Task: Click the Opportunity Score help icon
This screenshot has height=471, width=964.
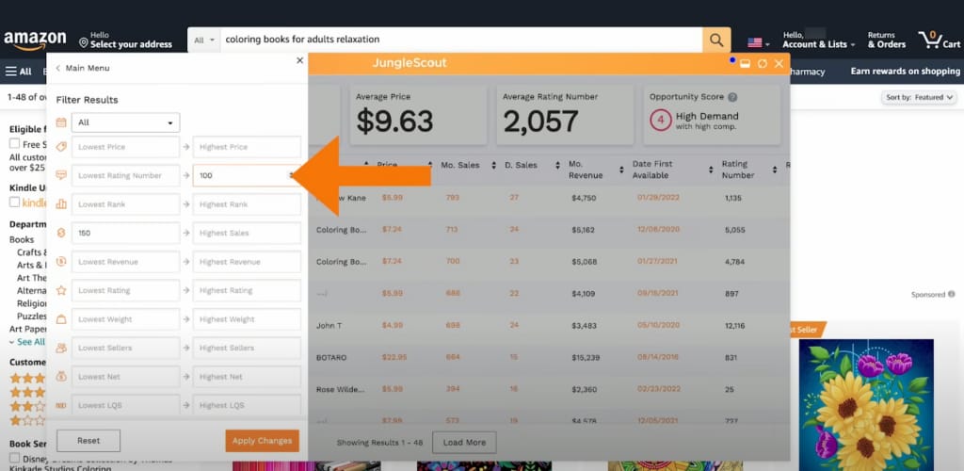Action: tap(732, 97)
